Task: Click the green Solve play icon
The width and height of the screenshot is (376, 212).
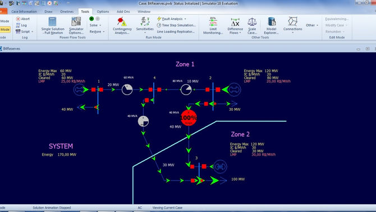Action: pyautogui.click(x=91, y=19)
